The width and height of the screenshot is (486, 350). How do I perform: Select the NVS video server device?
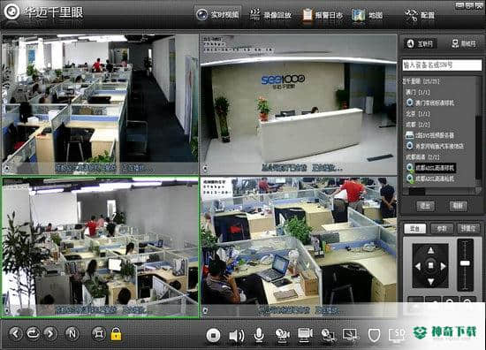430,135
